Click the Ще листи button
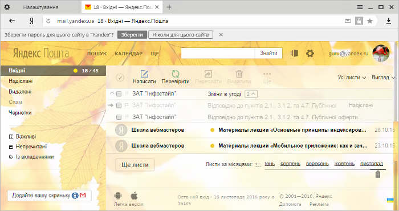399x211 pixels. coord(135,165)
